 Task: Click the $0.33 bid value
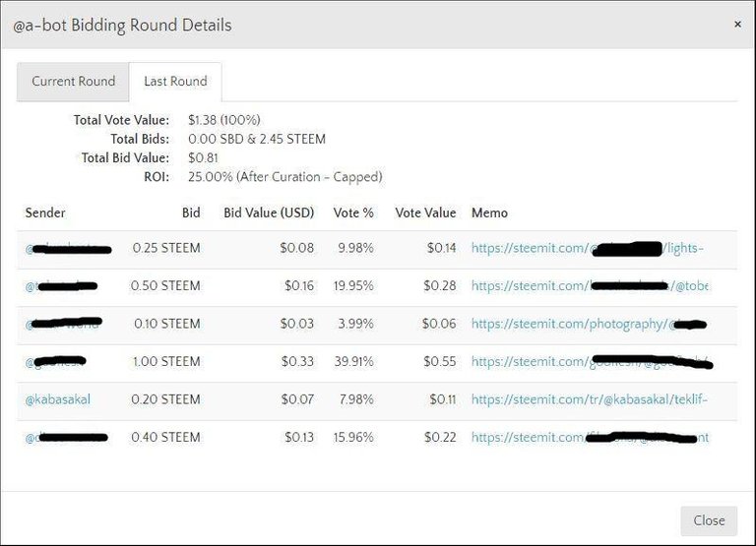pyautogui.click(x=297, y=361)
